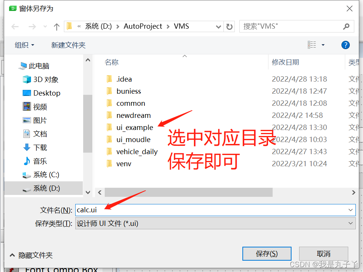The image size is (363, 272).
Task: Click the 取消 cancel button
Action: tap(323, 254)
